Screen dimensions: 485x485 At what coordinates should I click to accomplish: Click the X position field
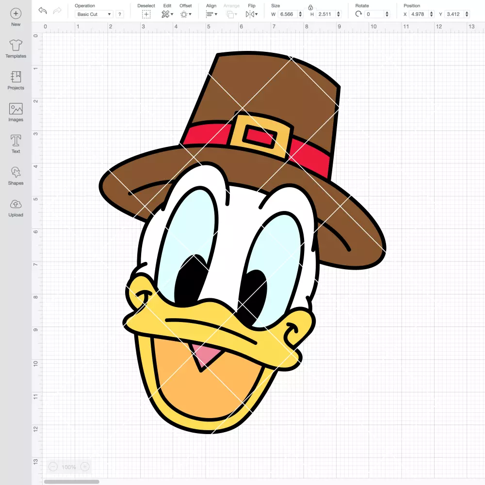point(419,14)
